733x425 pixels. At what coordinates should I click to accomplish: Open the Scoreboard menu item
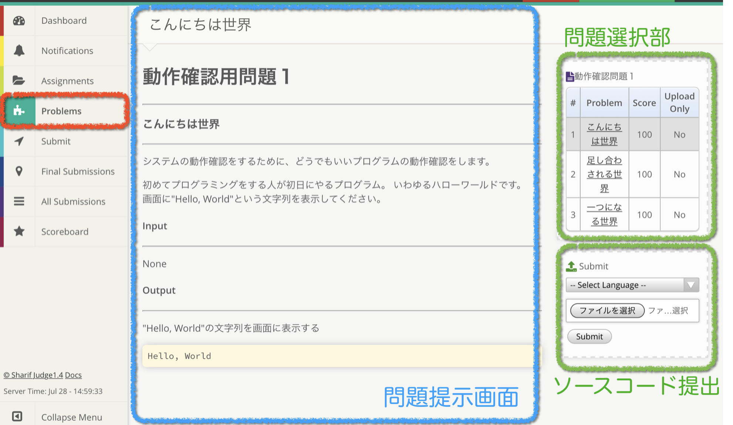tap(65, 232)
